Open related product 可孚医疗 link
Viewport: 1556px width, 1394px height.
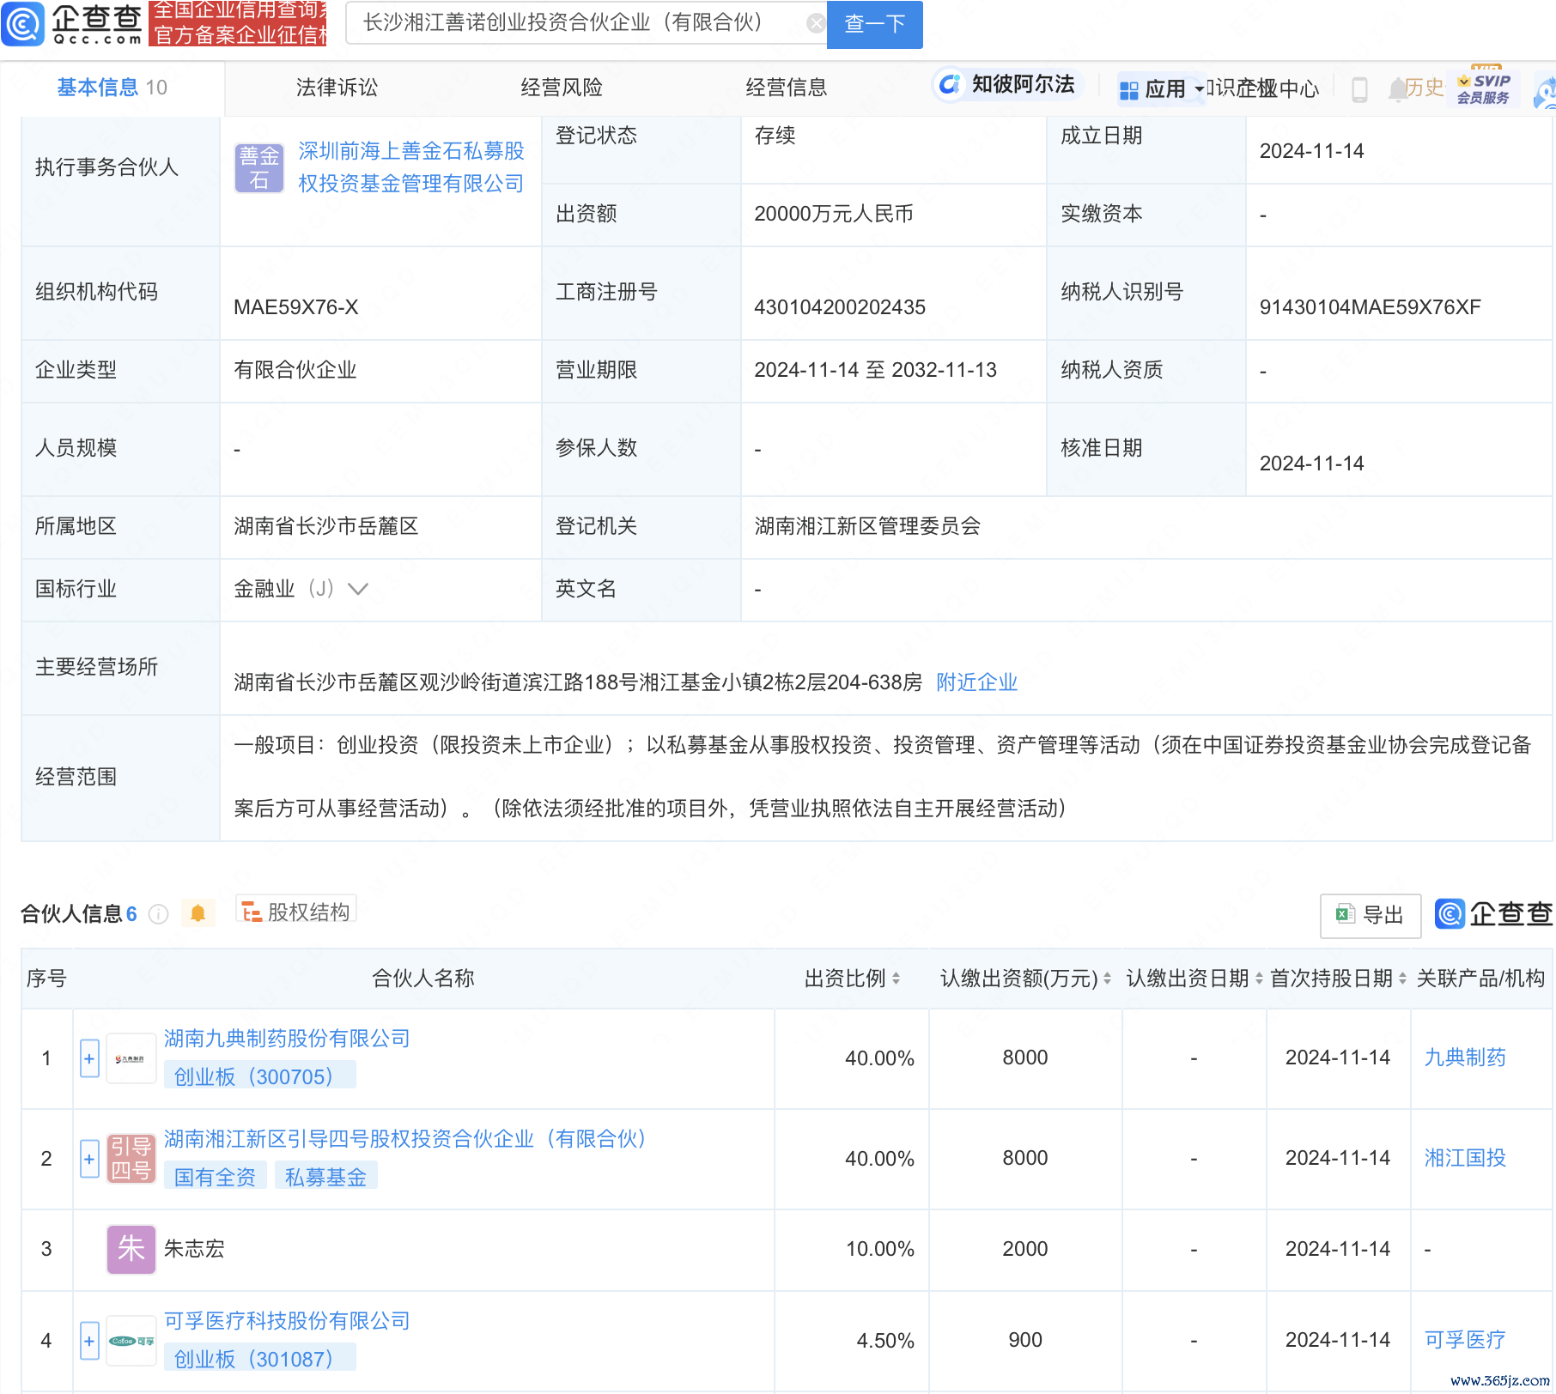pyautogui.click(x=1464, y=1340)
